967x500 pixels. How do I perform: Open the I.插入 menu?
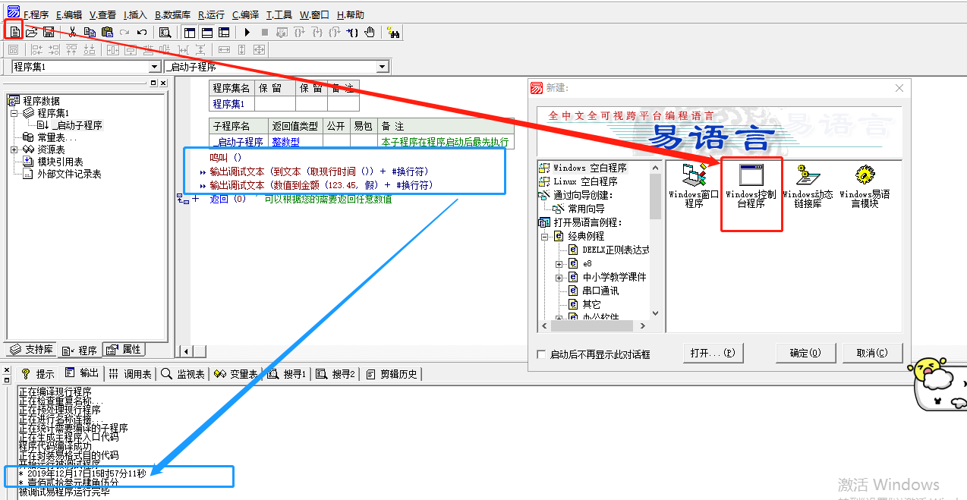135,14
